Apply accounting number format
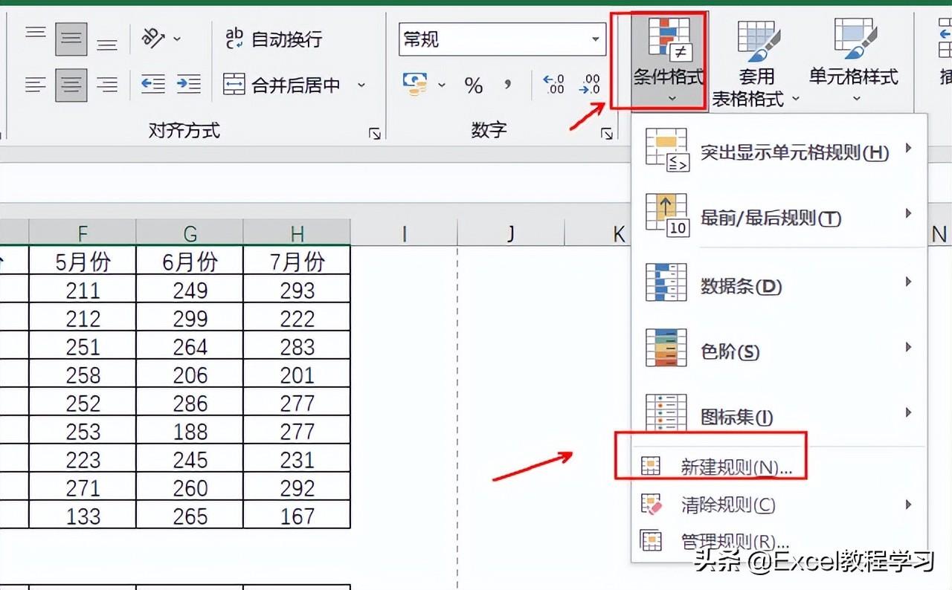The image size is (952, 590). [x=415, y=85]
